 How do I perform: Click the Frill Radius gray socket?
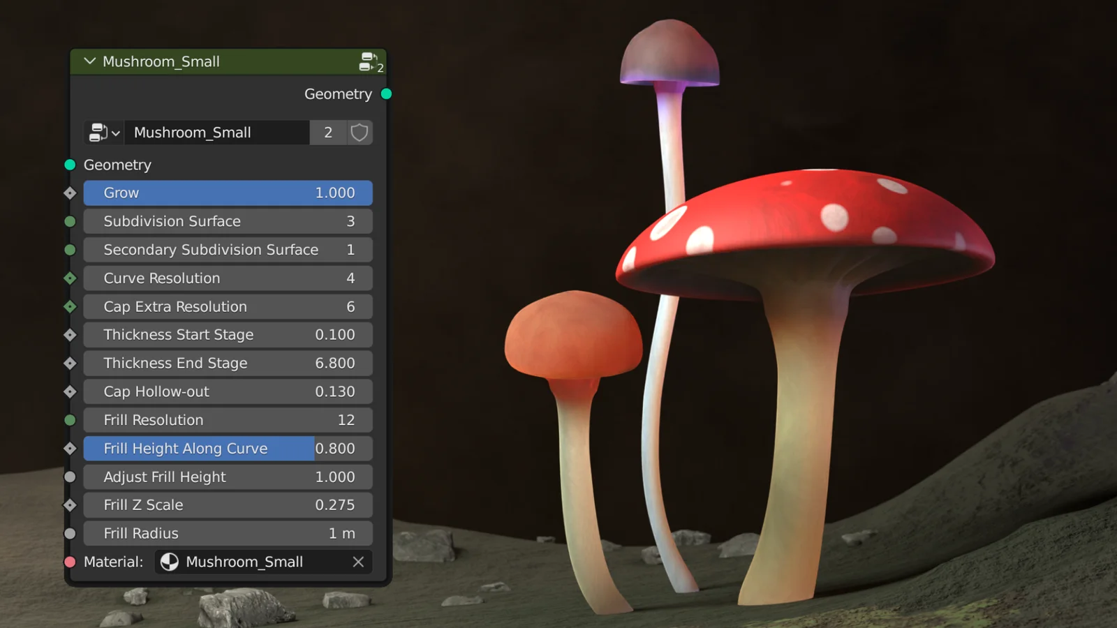pyautogui.click(x=70, y=534)
